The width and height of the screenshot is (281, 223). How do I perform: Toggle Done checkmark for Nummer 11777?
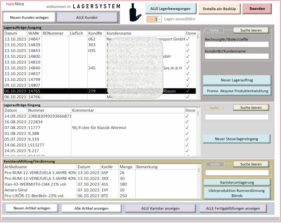tap(187, 128)
